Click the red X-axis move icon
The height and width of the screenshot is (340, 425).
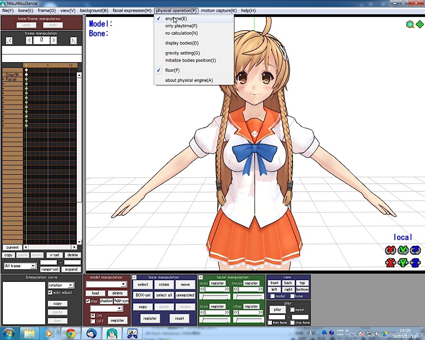[390, 262]
